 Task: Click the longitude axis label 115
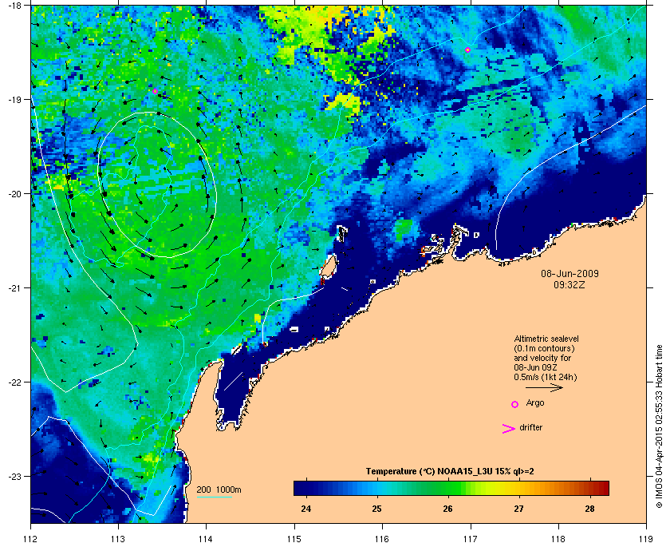click(294, 539)
